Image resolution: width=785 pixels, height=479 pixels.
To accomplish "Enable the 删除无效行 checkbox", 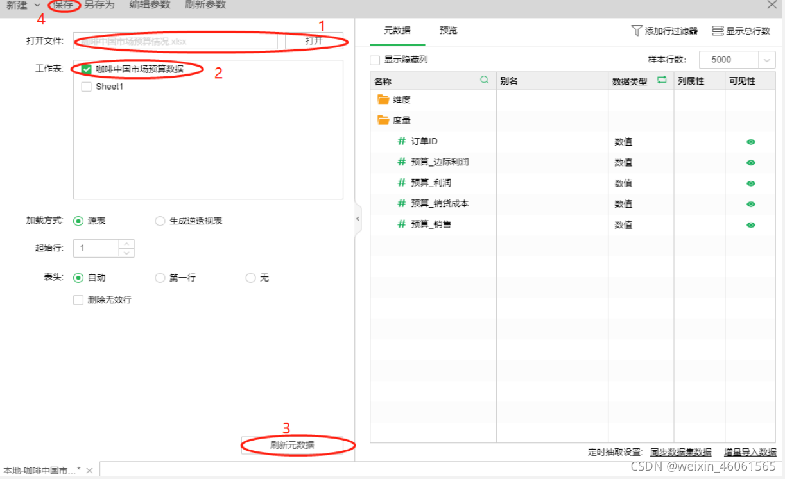I will pyautogui.click(x=78, y=299).
